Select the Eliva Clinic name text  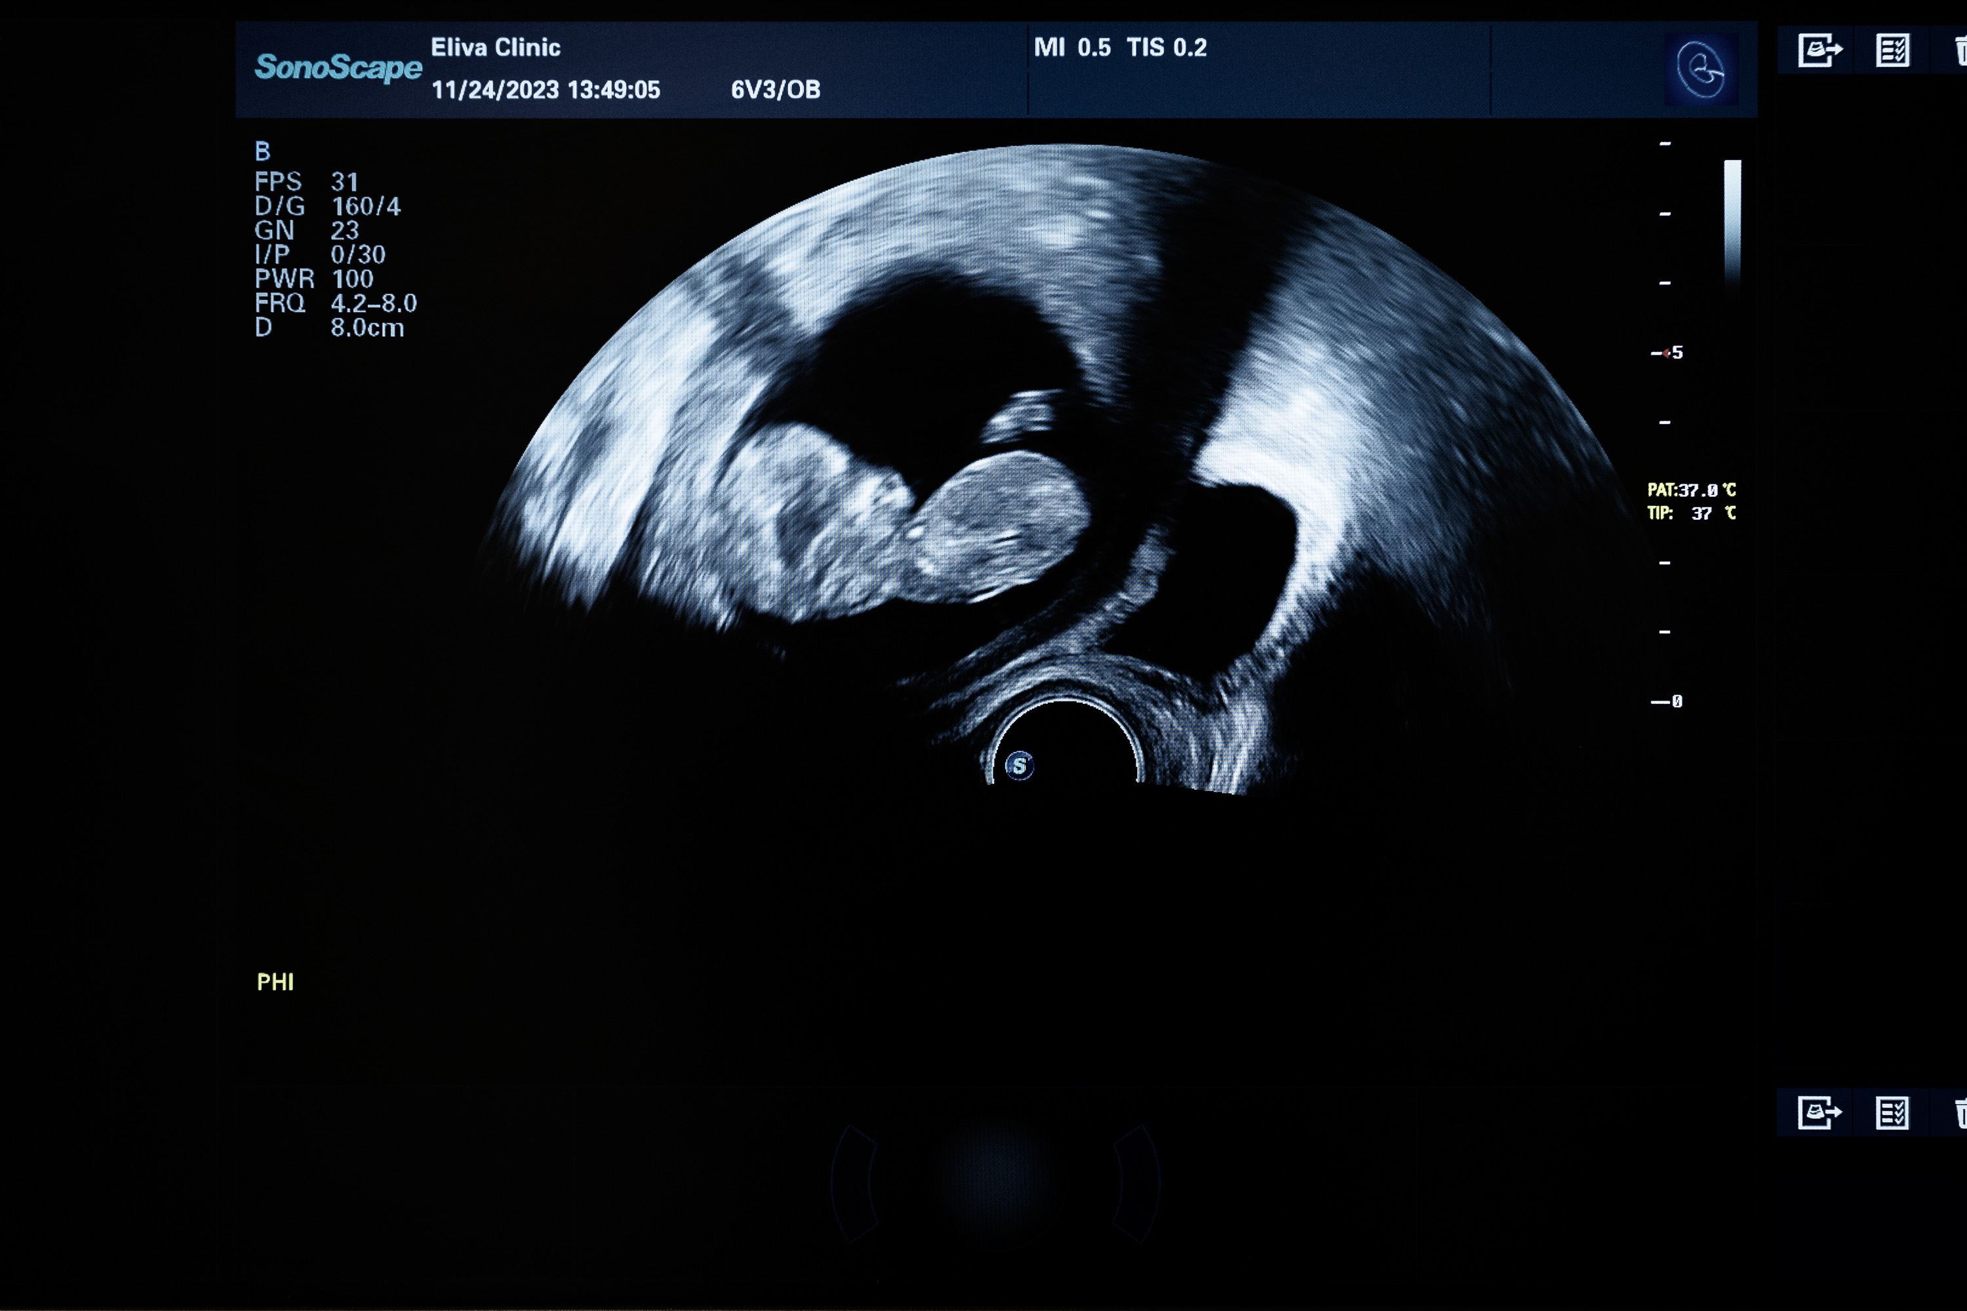496,48
